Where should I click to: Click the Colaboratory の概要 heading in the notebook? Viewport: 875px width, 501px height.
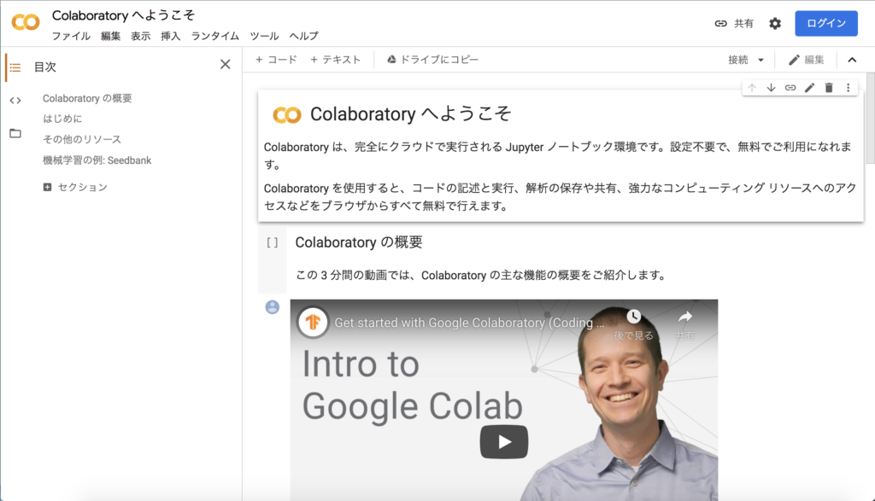pos(359,242)
